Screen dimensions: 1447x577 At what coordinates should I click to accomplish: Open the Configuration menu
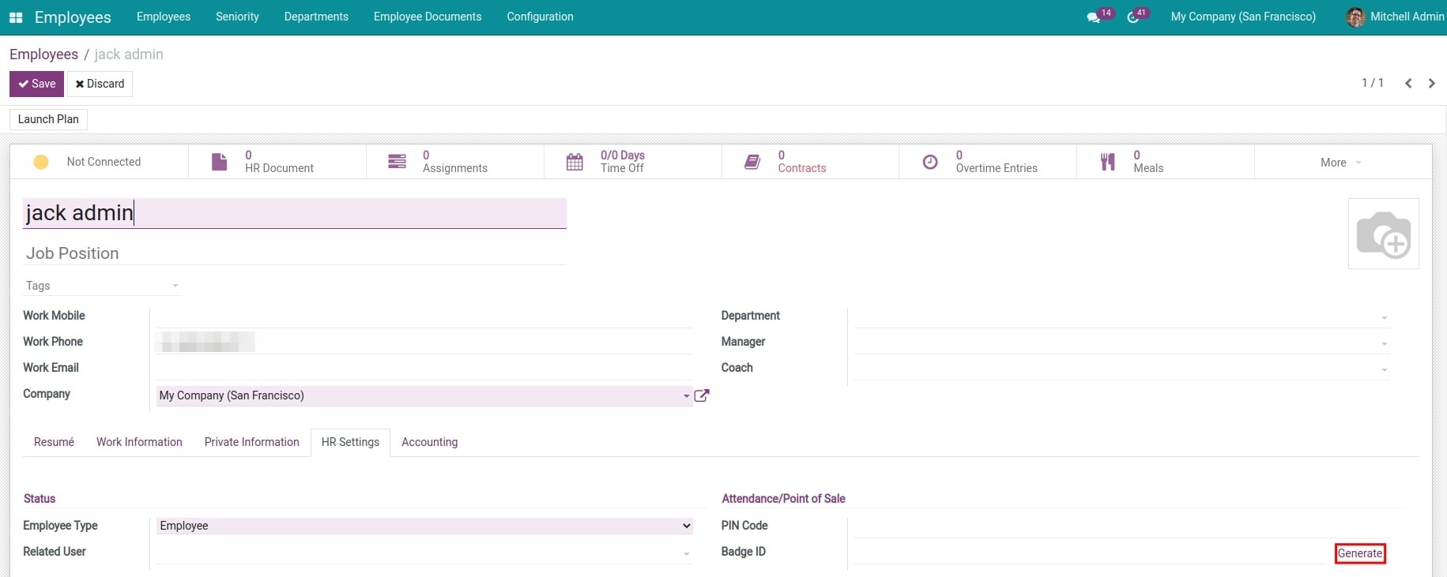point(540,17)
